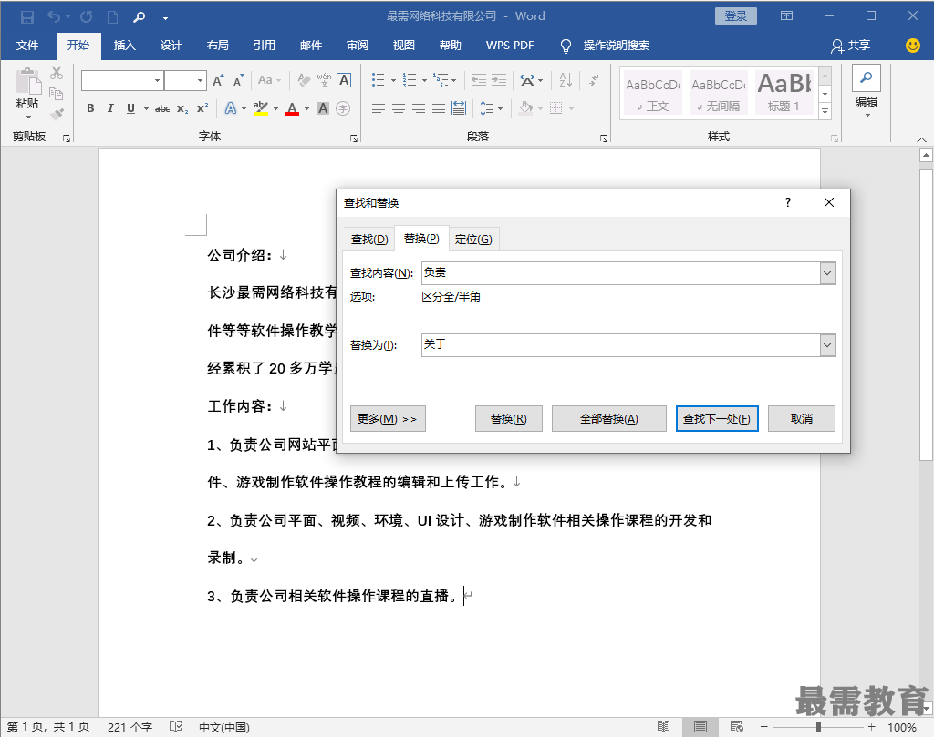The height and width of the screenshot is (737, 934).
Task: Click the Clear formatting eraser icon
Action: (x=304, y=79)
